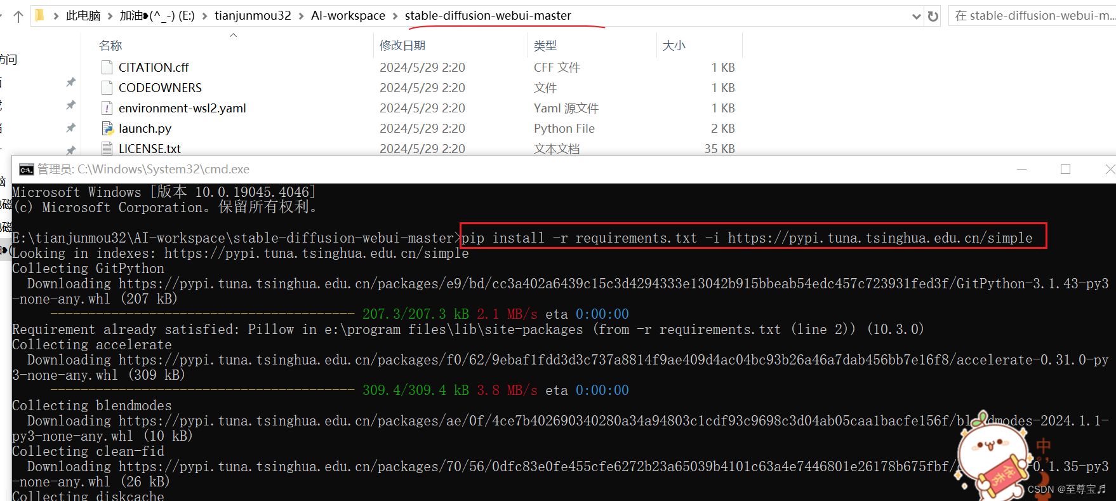Click the 309.4/309.4 kB progress text
Screen dimensions: 1116x501
[415, 391]
